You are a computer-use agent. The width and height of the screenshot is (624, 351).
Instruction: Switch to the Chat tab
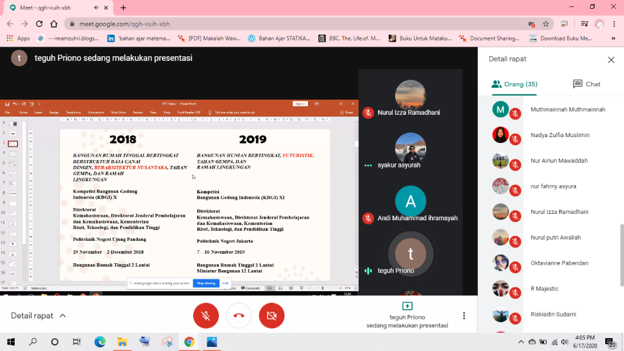coord(587,84)
